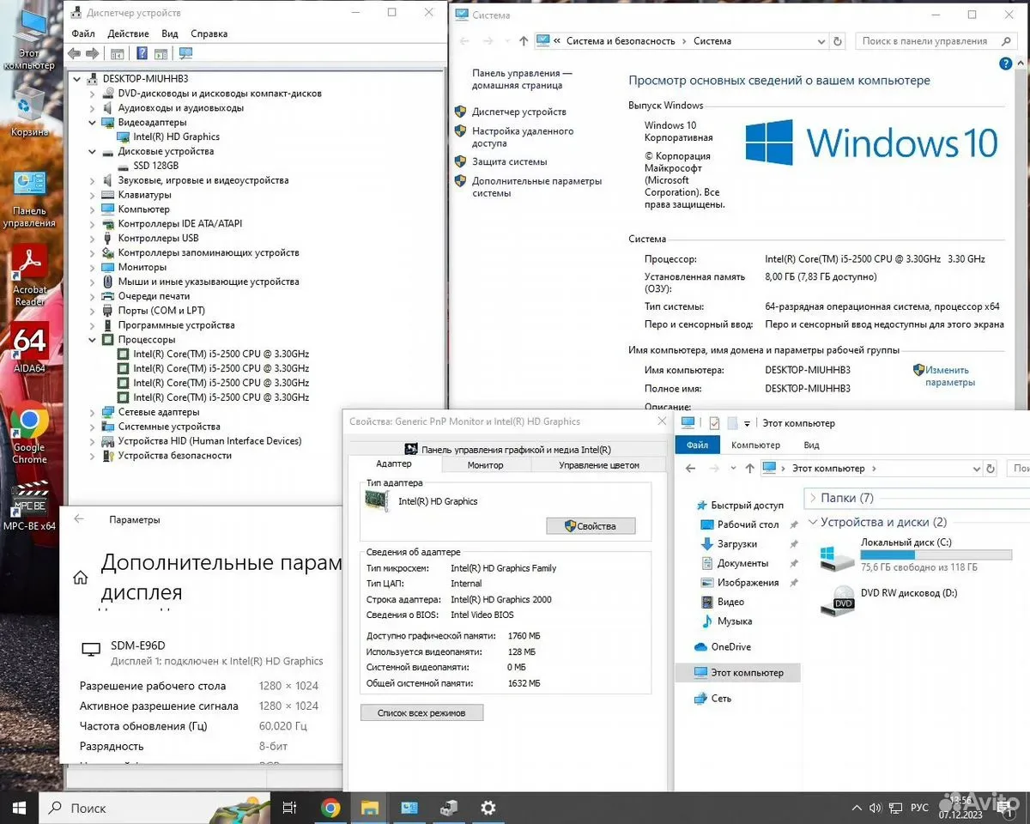
Task: Click РУС language indicator in tray
Action: coord(919,809)
